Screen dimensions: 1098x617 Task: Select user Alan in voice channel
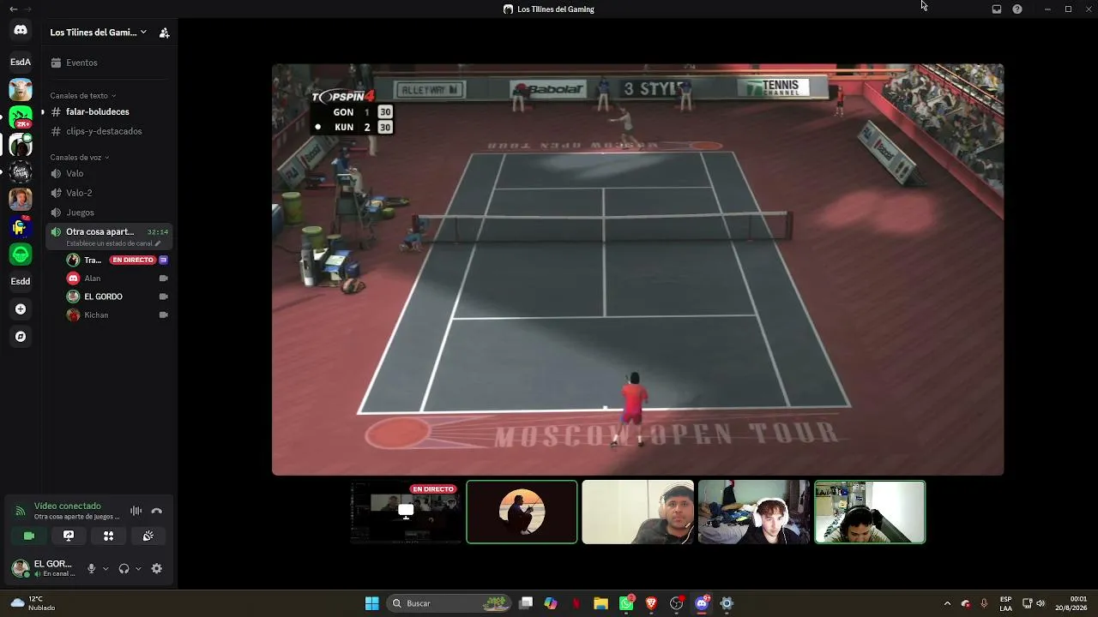[x=92, y=279]
